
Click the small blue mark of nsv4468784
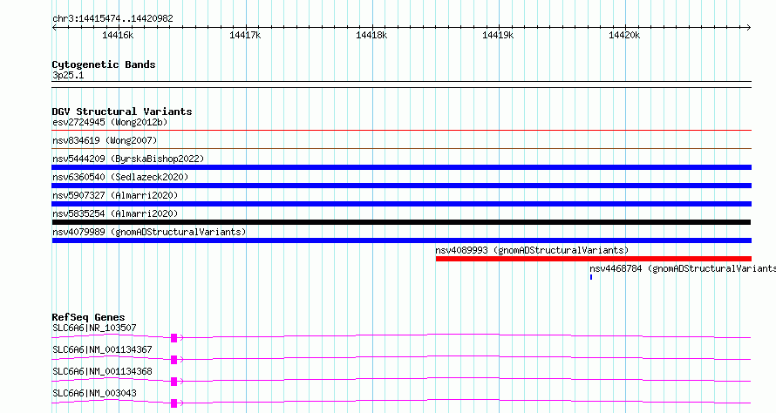[x=591, y=277]
